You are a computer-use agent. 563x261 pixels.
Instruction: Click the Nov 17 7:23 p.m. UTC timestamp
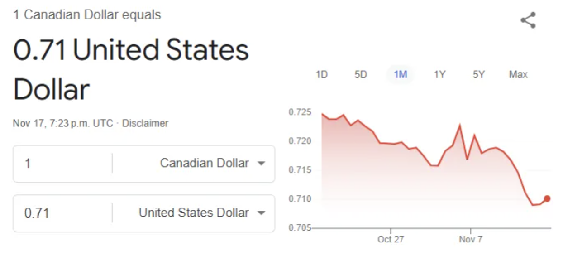click(x=63, y=123)
